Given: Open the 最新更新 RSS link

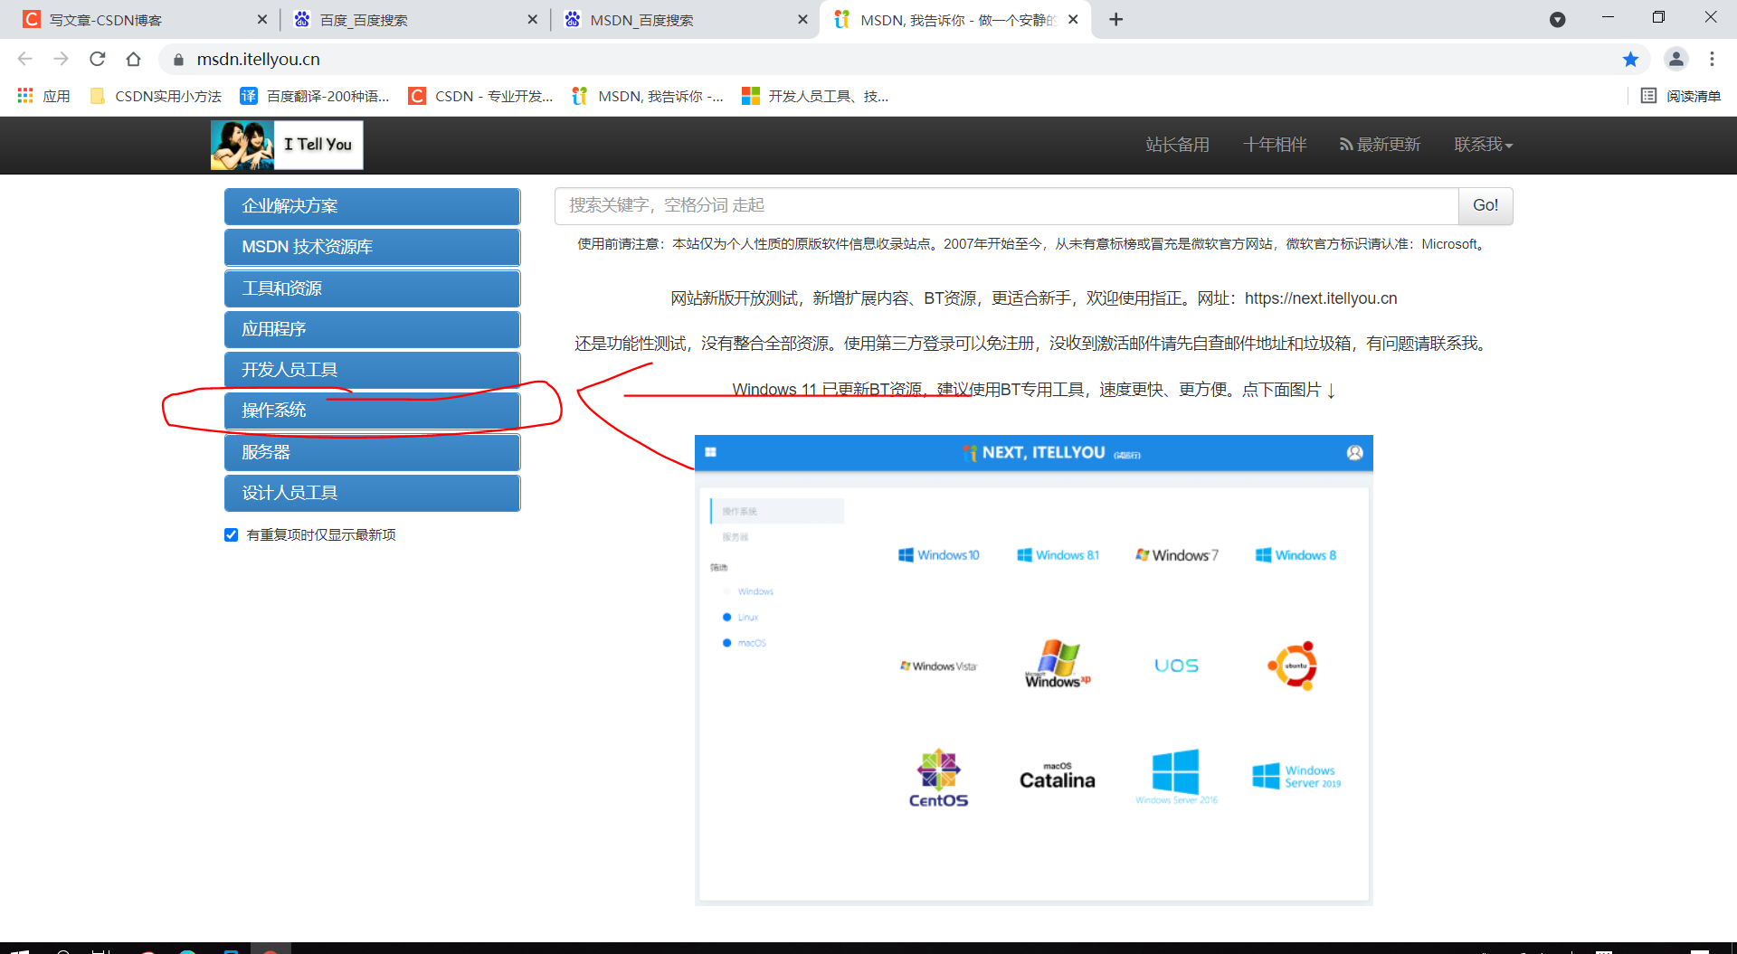Looking at the screenshot, I should click(x=1380, y=145).
